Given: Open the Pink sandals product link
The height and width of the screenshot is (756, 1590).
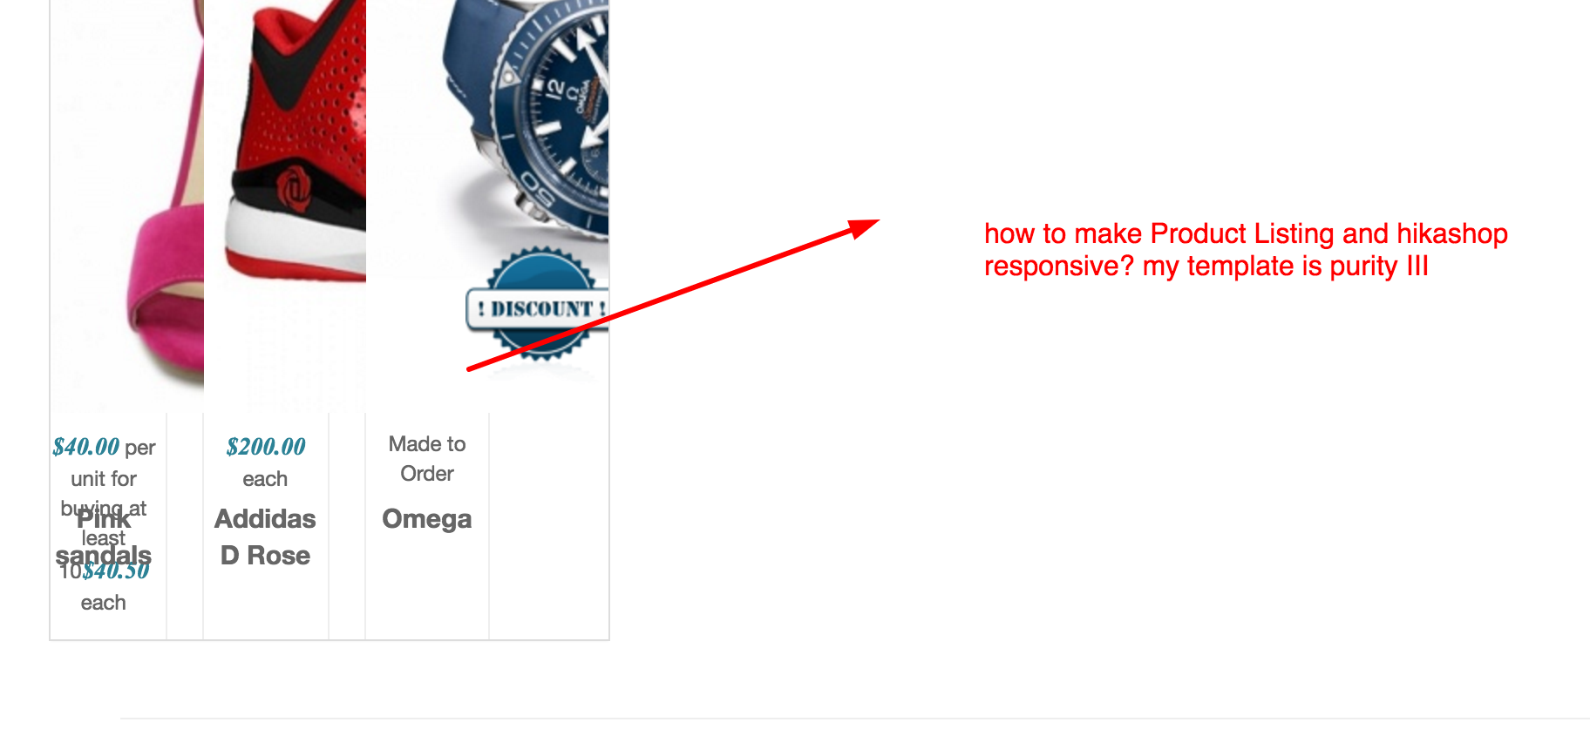Looking at the screenshot, I should coord(104,537).
